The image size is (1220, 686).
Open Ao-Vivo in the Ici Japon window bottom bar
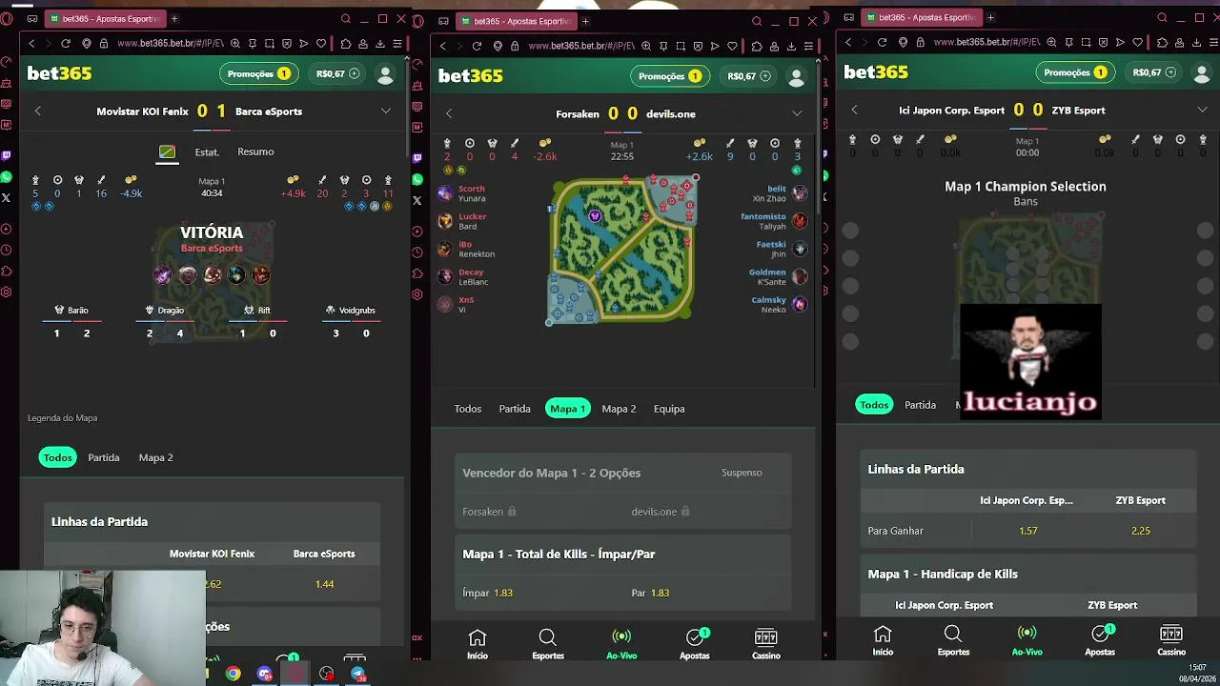[x=1027, y=640]
